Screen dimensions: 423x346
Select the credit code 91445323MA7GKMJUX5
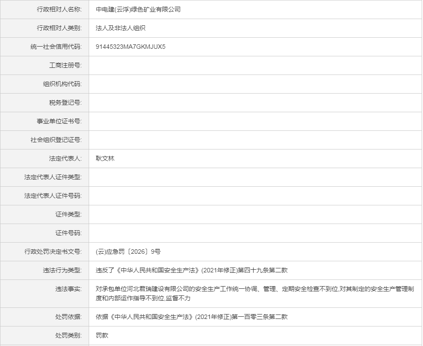click(130, 47)
